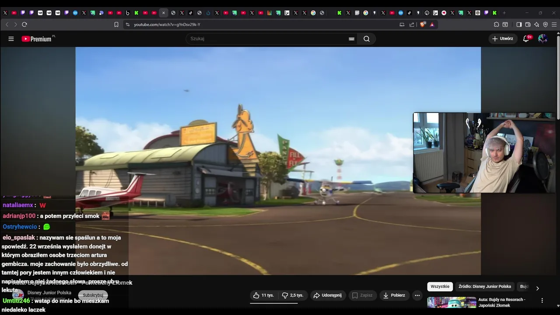560x315 pixels.
Task: Click the on-screen keyboard icon in search
Action: point(351,38)
